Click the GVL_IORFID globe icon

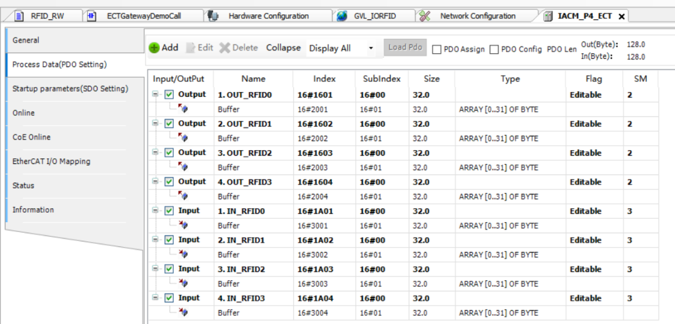click(342, 16)
